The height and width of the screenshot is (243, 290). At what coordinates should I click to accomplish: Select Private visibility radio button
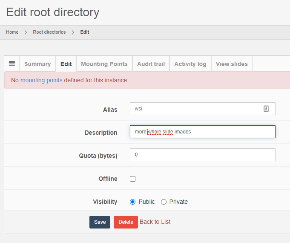pos(164,202)
